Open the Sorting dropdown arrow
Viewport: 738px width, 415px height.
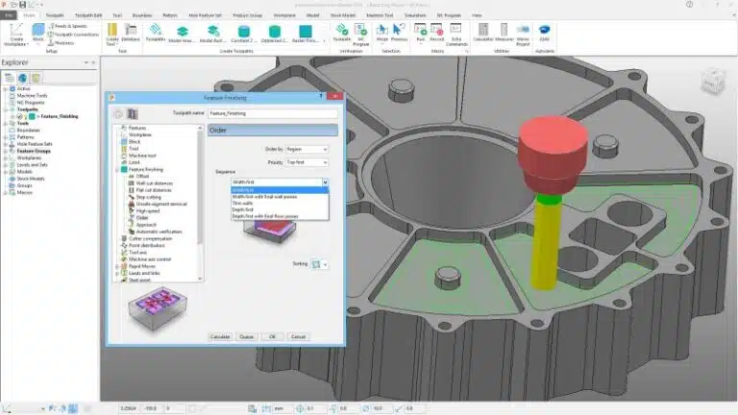point(326,263)
